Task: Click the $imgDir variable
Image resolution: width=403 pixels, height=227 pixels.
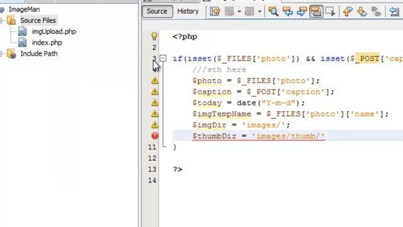Action: click(209, 125)
